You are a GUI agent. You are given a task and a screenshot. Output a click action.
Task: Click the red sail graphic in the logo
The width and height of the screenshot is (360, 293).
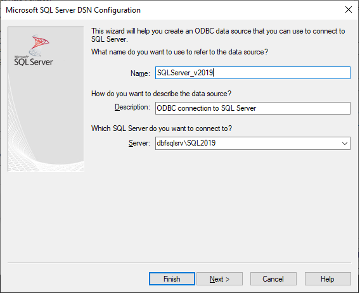[x=41, y=42]
